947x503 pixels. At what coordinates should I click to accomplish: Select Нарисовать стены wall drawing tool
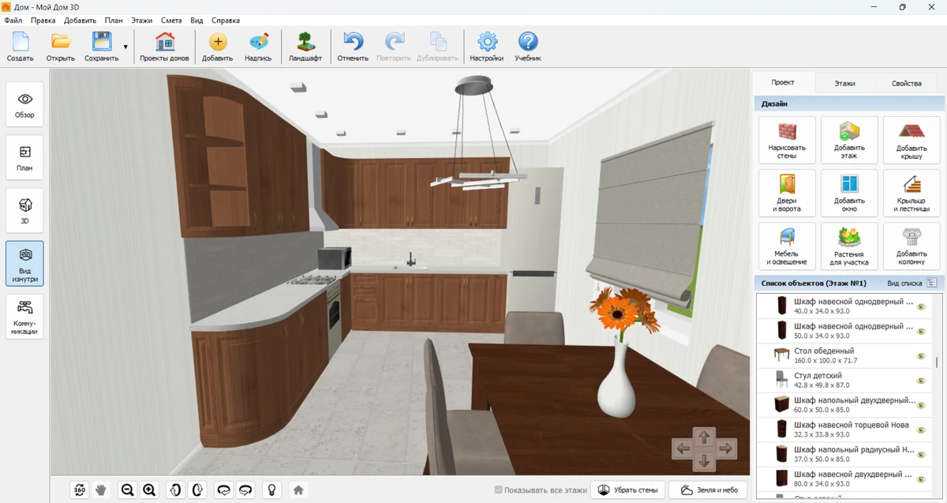[x=787, y=140]
